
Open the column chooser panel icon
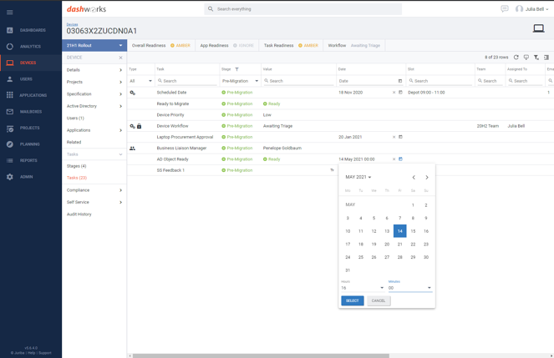546,57
